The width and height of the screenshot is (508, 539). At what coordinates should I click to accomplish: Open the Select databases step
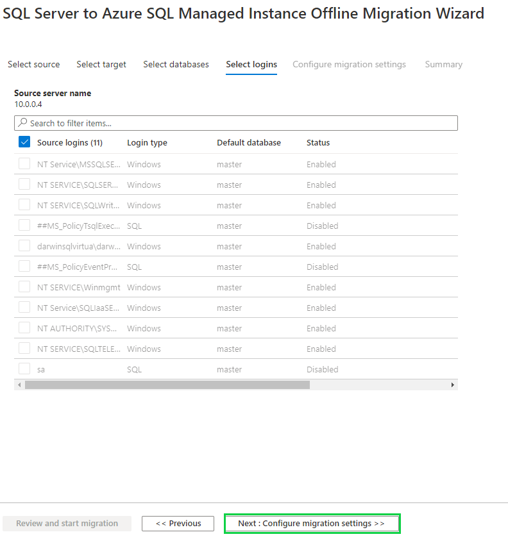tap(176, 64)
